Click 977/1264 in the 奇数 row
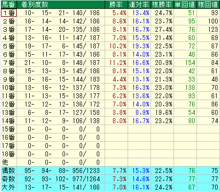This screenshot has width=220, height=192. point(86,179)
